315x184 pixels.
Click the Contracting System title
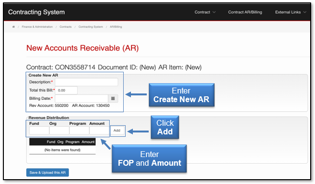(x=36, y=12)
